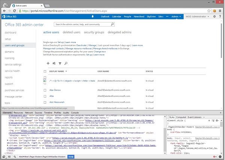Open the SkyDrive link in nav bar
225x160 pixels.
(x=151, y=16)
